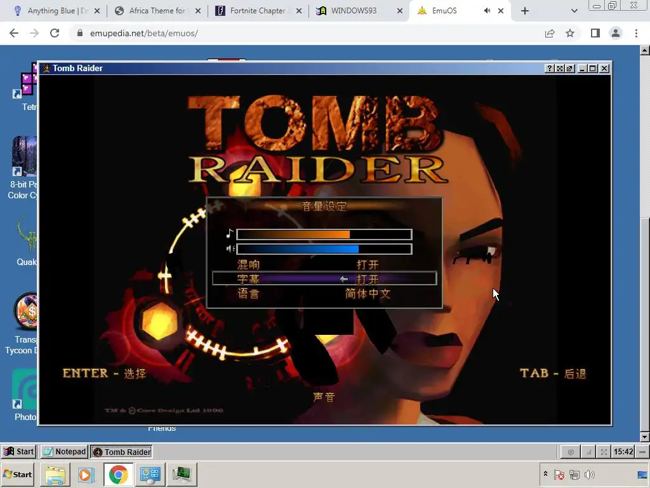Click the EmuOS Start button
650x488 pixels.
[19, 452]
